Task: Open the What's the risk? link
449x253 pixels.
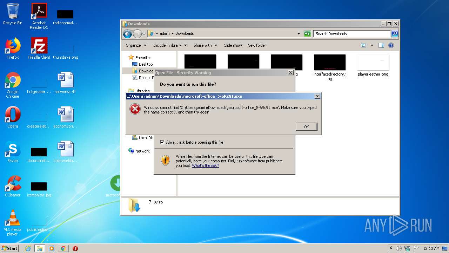Action: coord(205,166)
